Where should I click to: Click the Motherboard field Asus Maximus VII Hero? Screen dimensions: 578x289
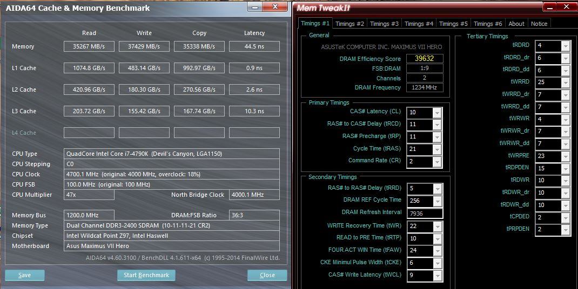(172, 246)
